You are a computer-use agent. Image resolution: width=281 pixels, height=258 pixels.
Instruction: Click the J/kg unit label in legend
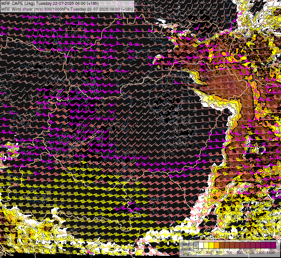186,254
